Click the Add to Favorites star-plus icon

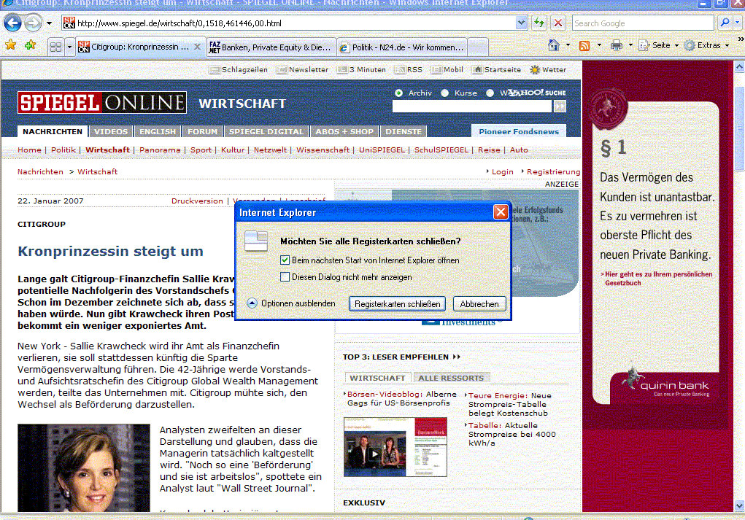[x=31, y=45]
